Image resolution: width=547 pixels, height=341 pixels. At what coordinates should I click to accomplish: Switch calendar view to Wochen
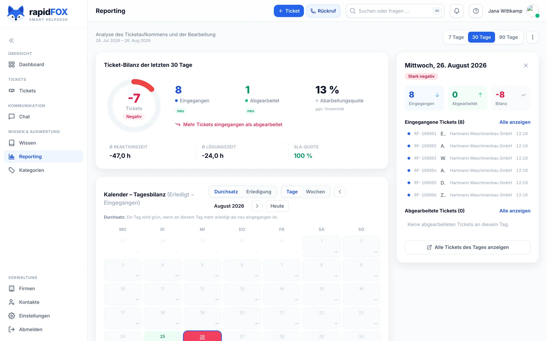click(315, 192)
